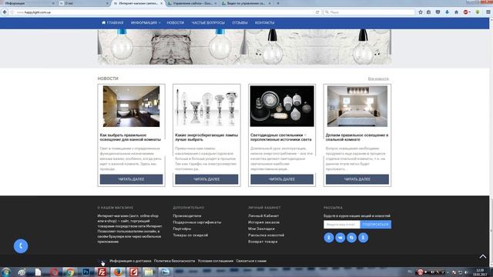The height and width of the screenshot is (277, 493).
Task: Click ЧИТАТЬ ДАЛЕЕ under LED lights article
Action: click(282, 179)
